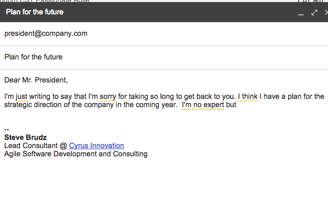This screenshot has height=205, width=328.
Task: Click the underlined 'I'm no expert' phrase
Action: coord(202,105)
